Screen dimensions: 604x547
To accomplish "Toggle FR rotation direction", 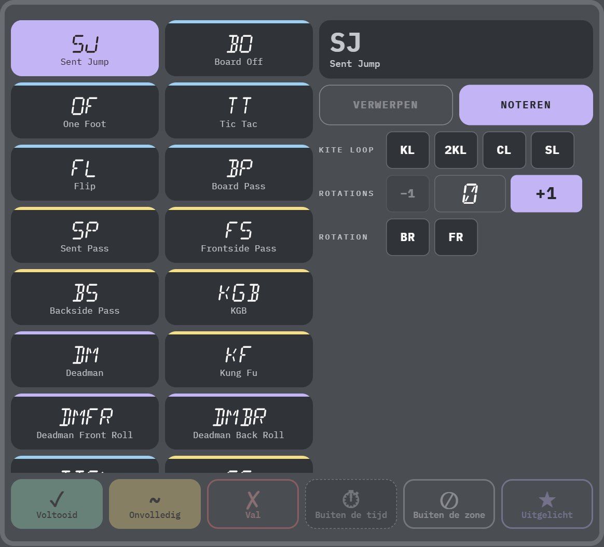I will pyautogui.click(x=456, y=237).
